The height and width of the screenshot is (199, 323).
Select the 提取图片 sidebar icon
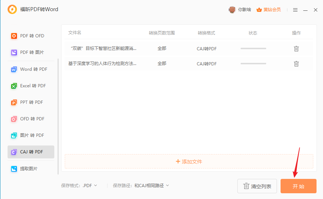coord(14,168)
